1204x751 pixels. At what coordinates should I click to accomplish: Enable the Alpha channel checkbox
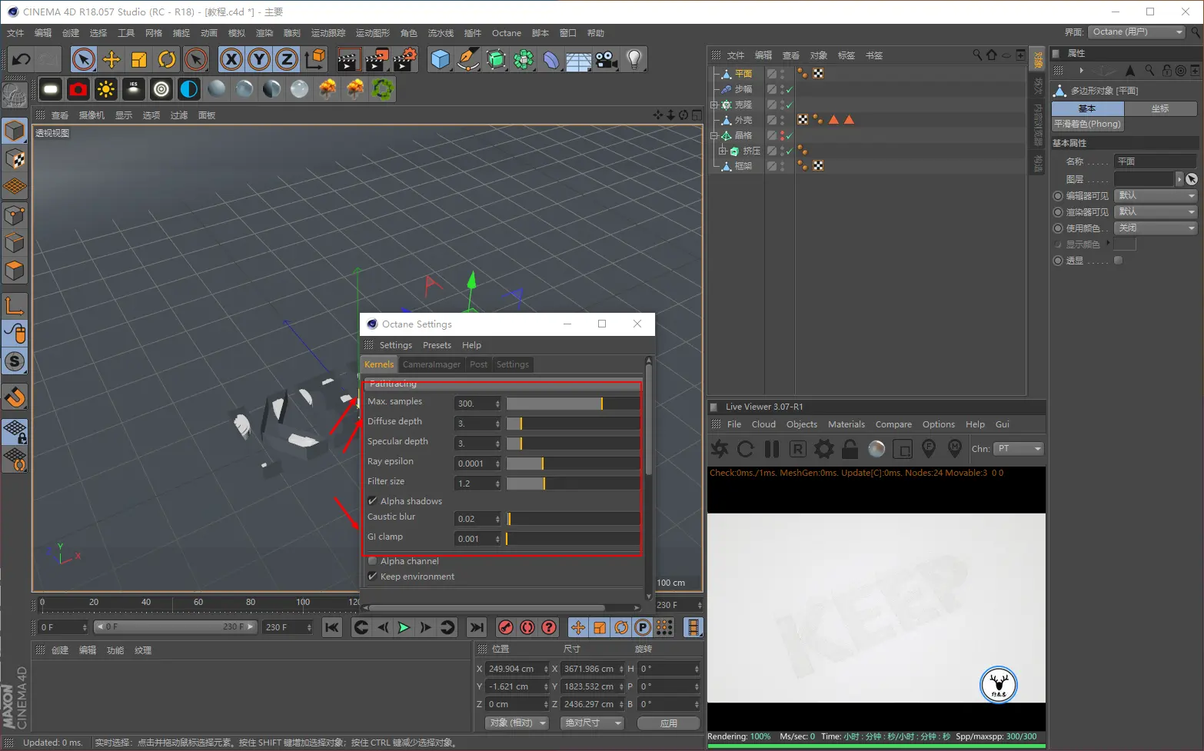373,561
